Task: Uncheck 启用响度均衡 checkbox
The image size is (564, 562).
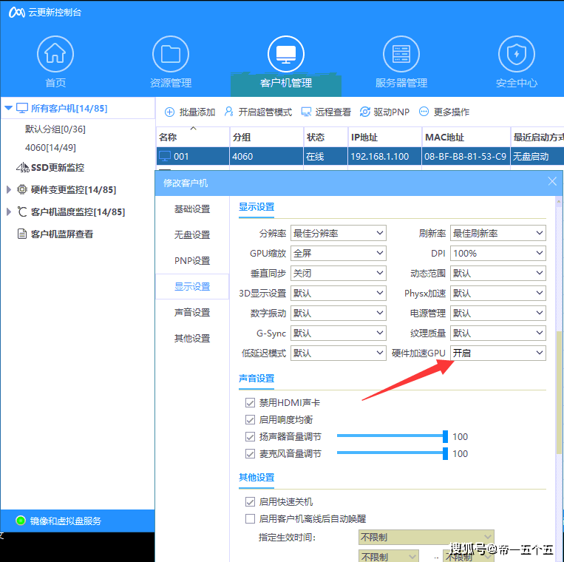Action: (250, 420)
